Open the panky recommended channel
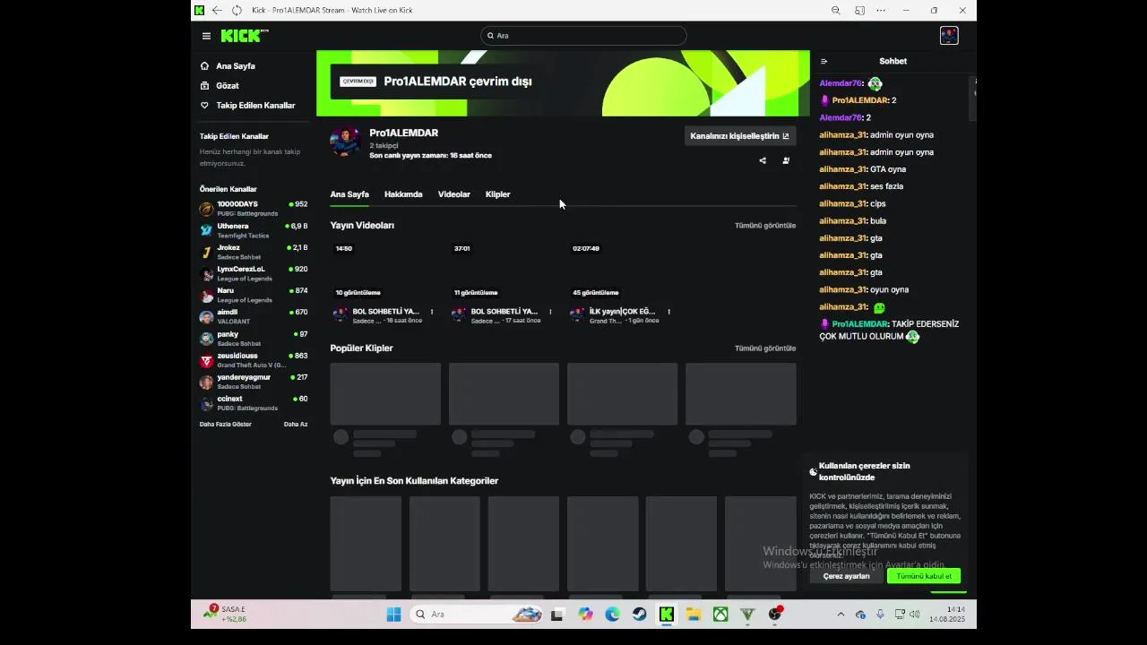1147x645 pixels. tap(254, 338)
